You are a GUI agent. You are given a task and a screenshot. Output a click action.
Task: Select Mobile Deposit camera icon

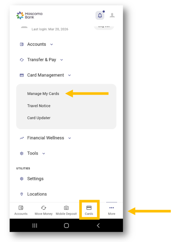point(66,208)
